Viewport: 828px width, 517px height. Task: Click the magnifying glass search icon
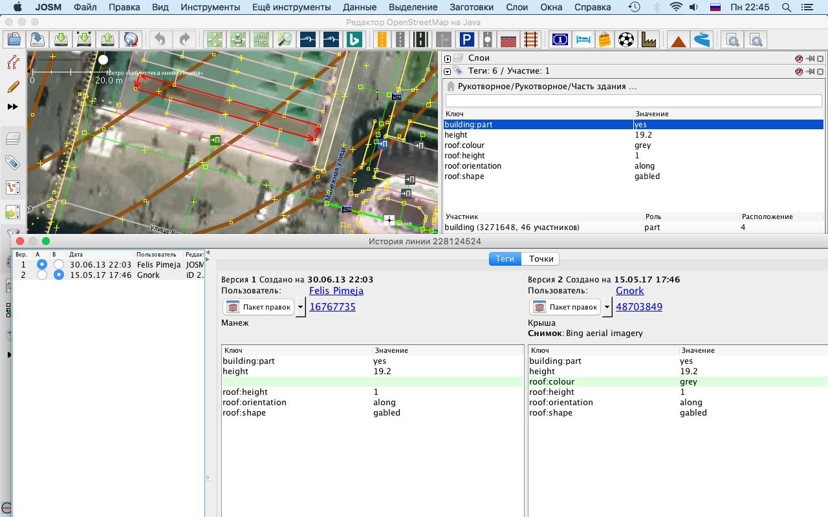coord(284,40)
